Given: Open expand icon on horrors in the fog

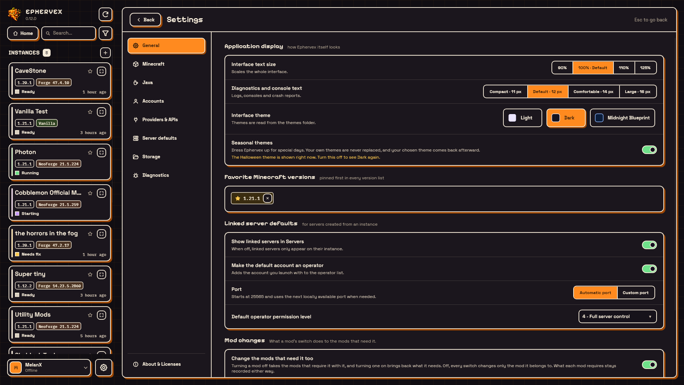Looking at the screenshot, I should click(102, 234).
